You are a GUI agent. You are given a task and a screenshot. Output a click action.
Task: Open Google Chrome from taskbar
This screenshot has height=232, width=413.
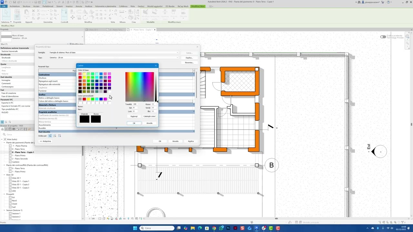214,228
